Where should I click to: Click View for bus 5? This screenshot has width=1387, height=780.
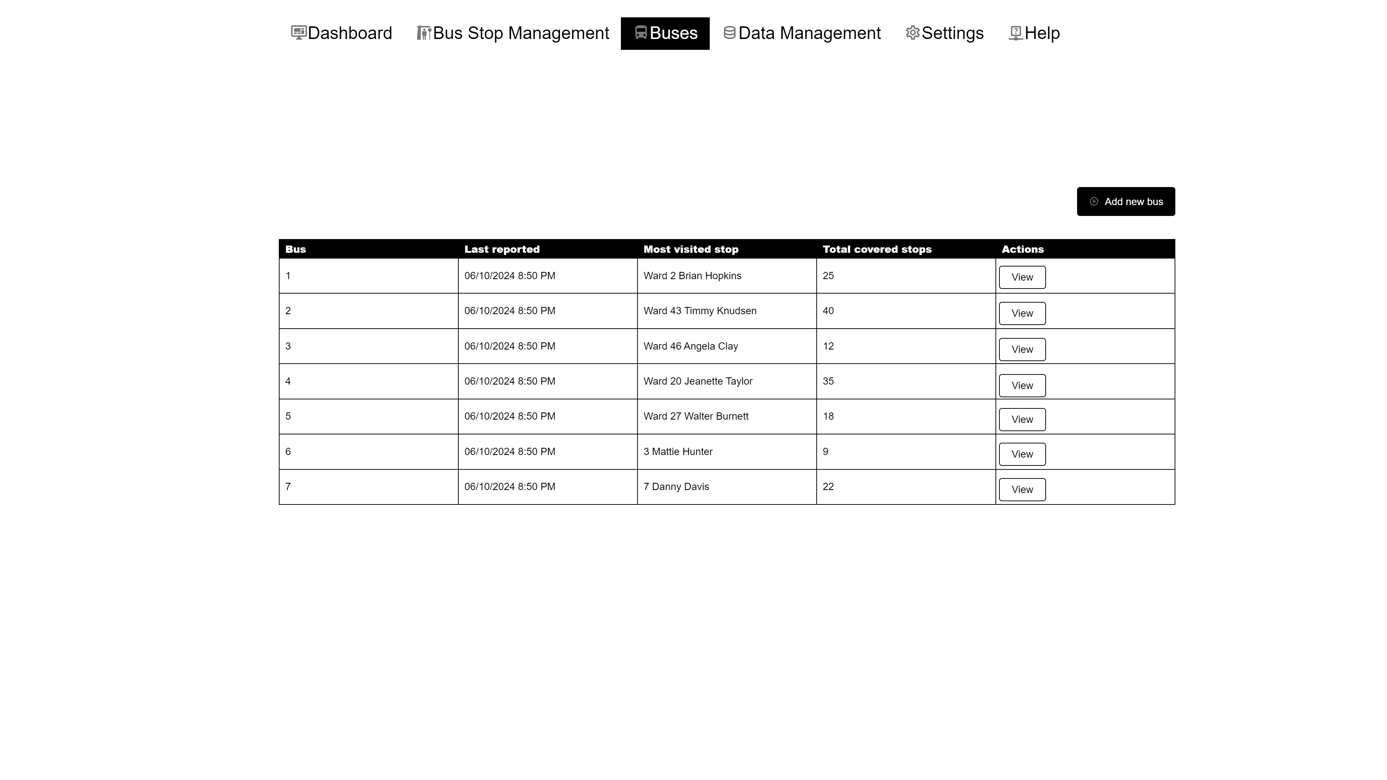[1022, 419]
